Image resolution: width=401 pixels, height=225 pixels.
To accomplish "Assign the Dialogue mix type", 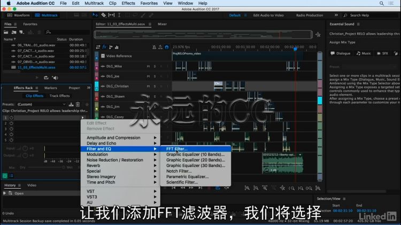I will (x=341, y=53).
